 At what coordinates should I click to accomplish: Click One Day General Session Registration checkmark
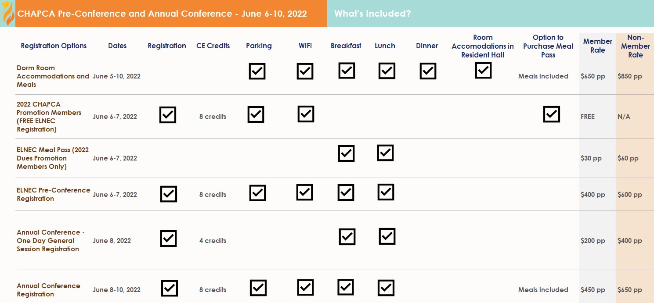[168, 239]
